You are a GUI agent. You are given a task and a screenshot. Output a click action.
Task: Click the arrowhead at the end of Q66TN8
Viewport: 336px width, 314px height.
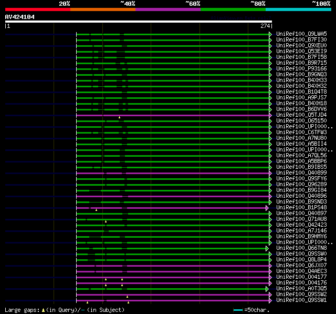tap(267, 249)
